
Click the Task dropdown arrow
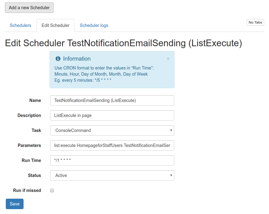pyautogui.click(x=171, y=130)
